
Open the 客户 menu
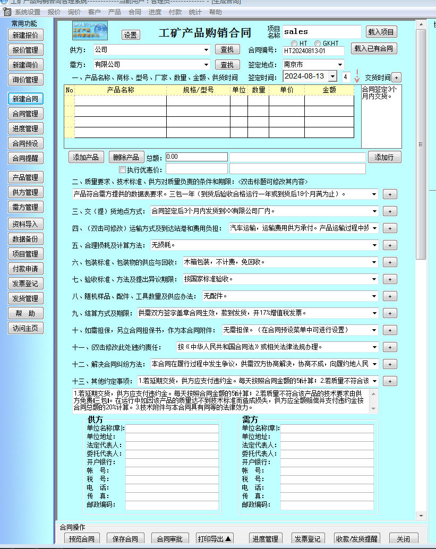(95, 12)
